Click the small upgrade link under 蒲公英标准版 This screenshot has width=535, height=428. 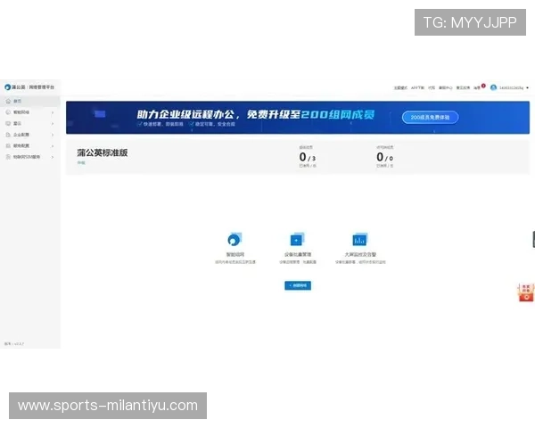(81, 163)
